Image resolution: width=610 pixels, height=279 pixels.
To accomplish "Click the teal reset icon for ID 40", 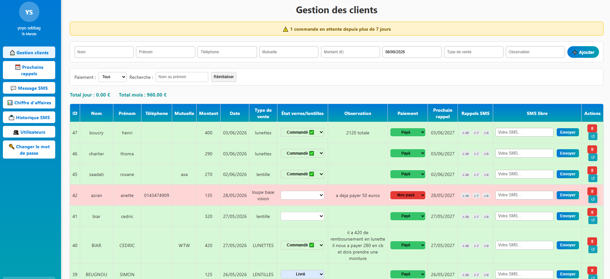I will (593, 249).
